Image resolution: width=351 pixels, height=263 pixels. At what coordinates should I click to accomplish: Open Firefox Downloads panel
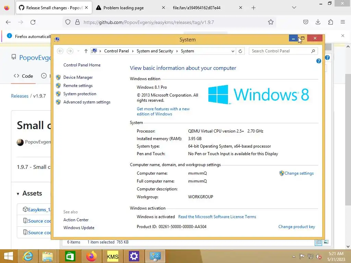tap(318, 22)
